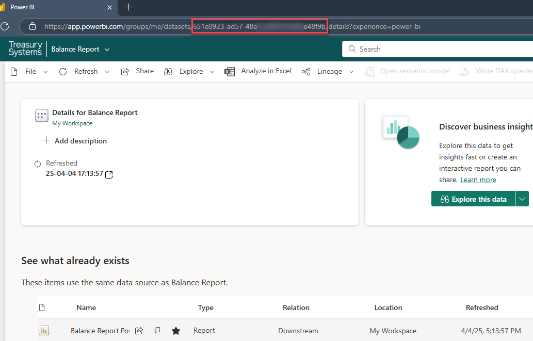Click the Refresh circular arrow icon in toolbar

[x=63, y=71]
